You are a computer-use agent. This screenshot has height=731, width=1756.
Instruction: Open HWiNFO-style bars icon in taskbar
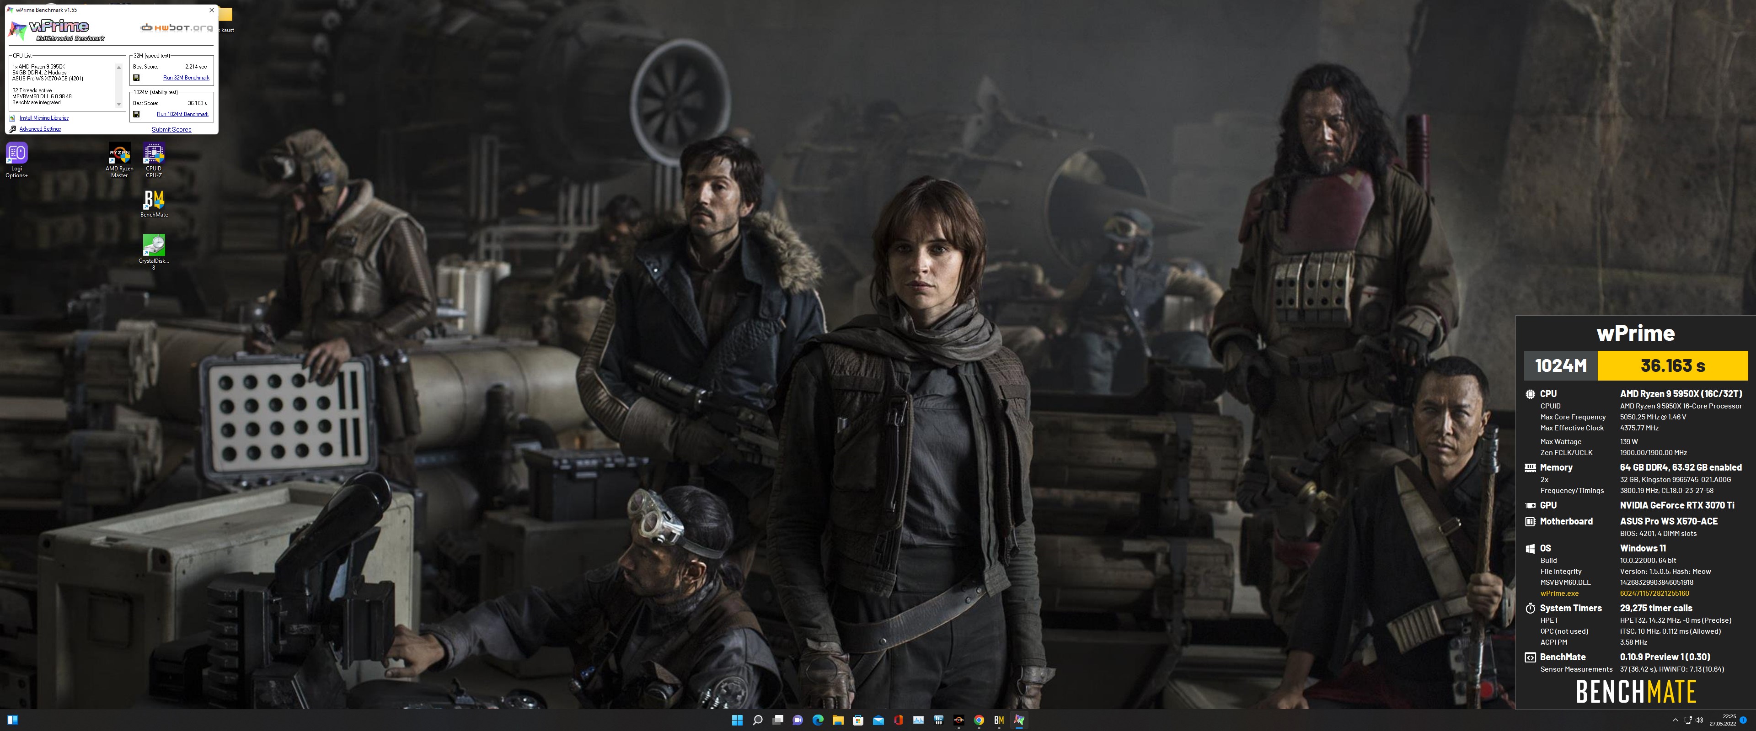(x=939, y=720)
